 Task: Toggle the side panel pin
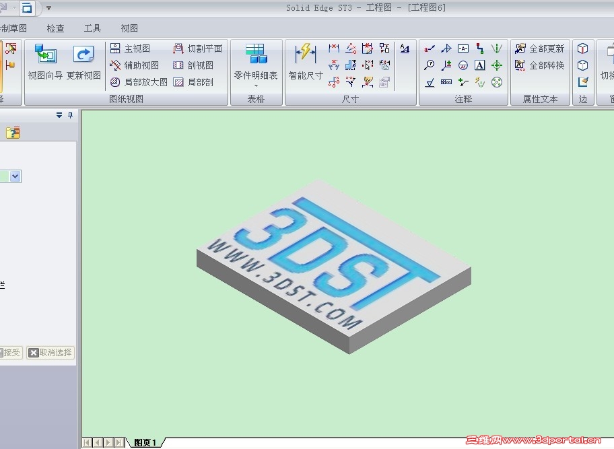pos(71,115)
